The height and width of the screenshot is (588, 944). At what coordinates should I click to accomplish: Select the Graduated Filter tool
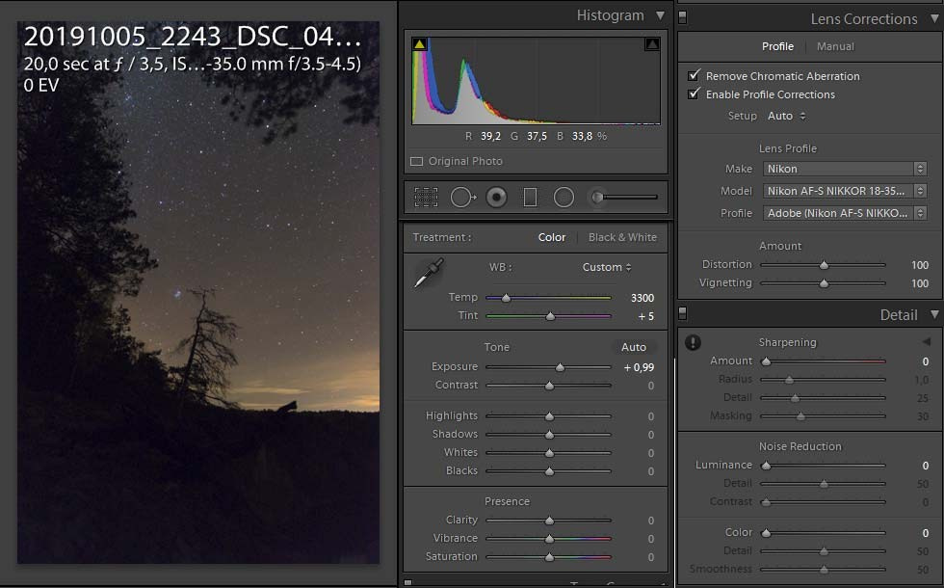pos(529,197)
